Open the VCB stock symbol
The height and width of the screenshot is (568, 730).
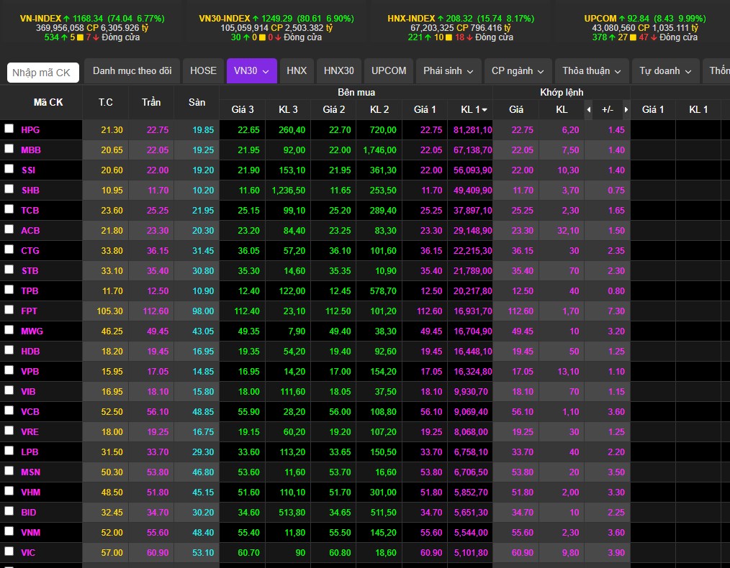(x=30, y=411)
